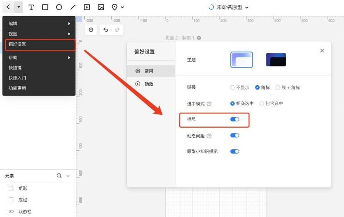Choose 包含选中 selection mode
Screen dimensions: 344x217
(262, 103)
